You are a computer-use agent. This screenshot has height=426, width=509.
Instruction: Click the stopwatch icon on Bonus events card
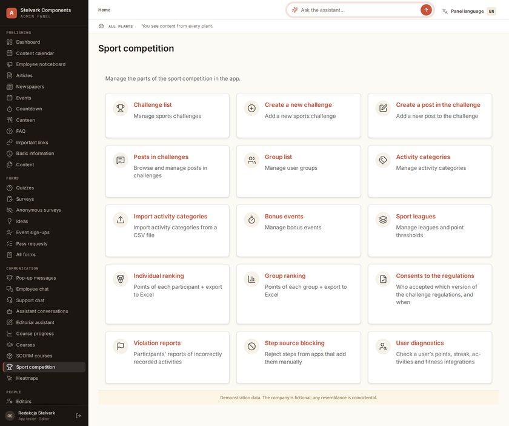coord(251,220)
